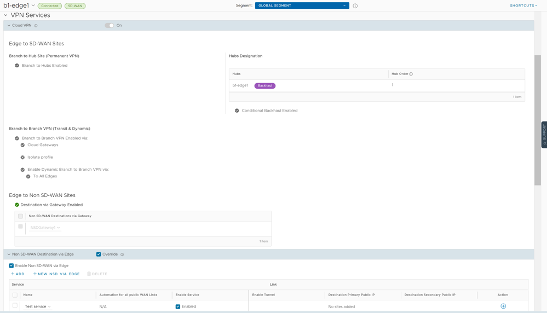The width and height of the screenshot is (547, 313).
Task: Collapse the VPN Services section
Action: 6,15
